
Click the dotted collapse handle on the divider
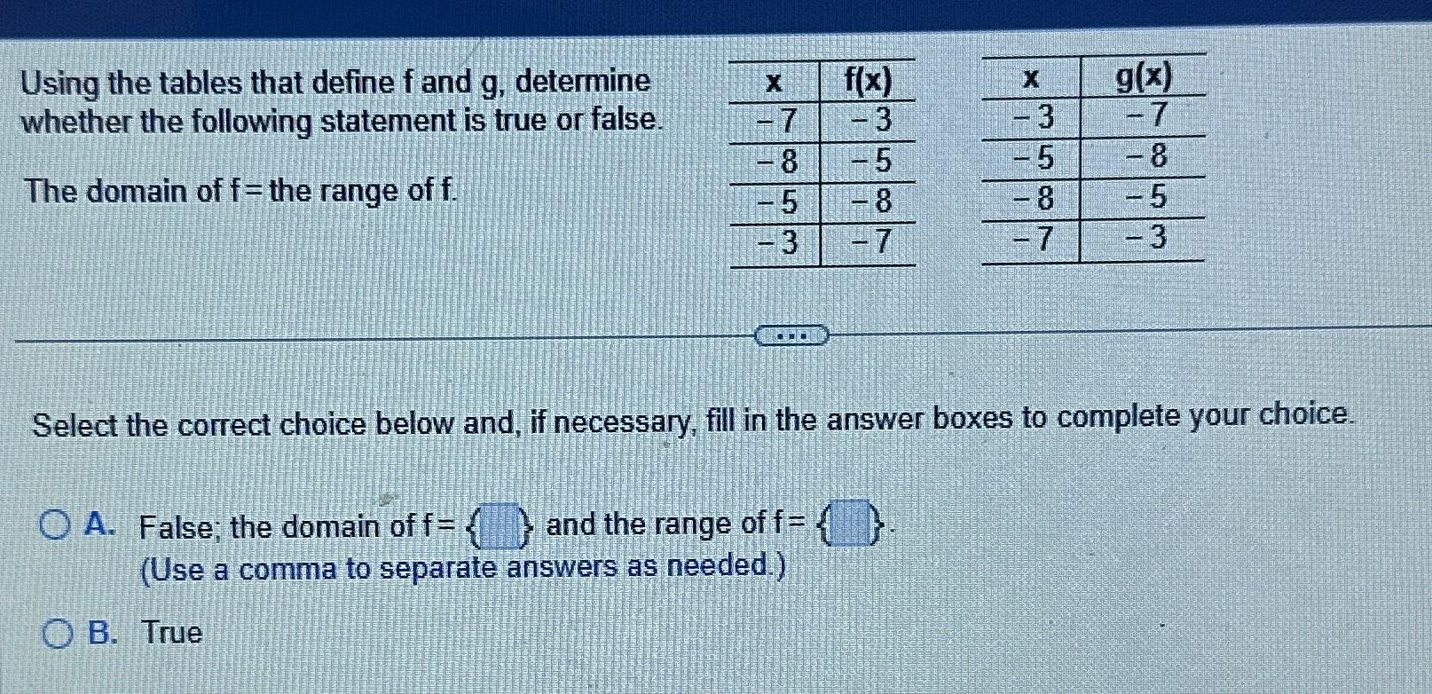(x=791, y=335)
